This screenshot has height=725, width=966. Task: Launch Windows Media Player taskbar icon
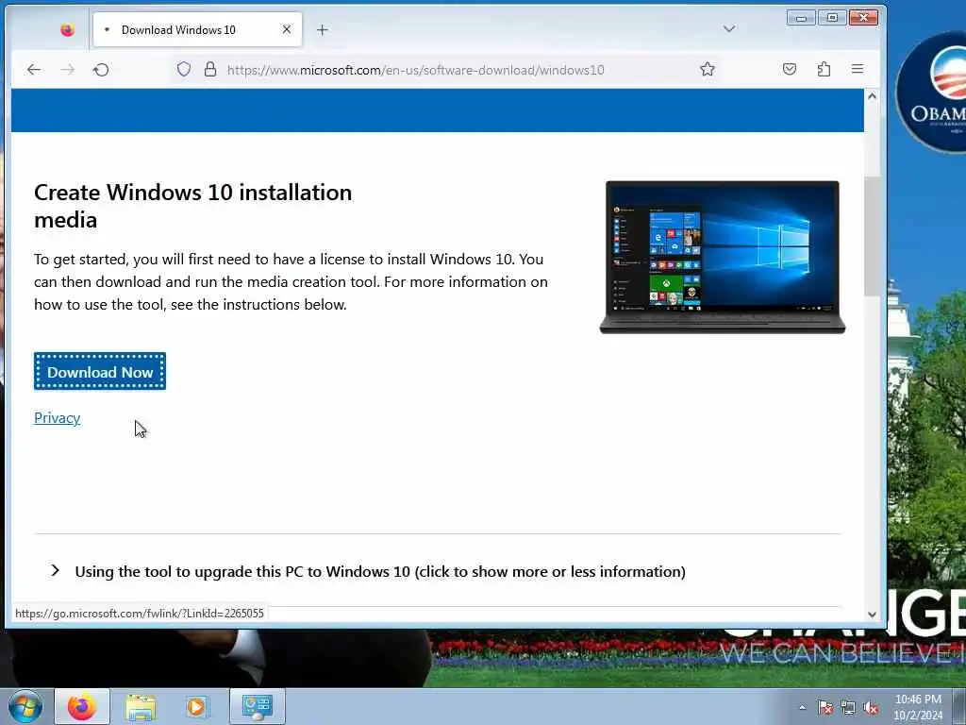(x=196, y=706)
